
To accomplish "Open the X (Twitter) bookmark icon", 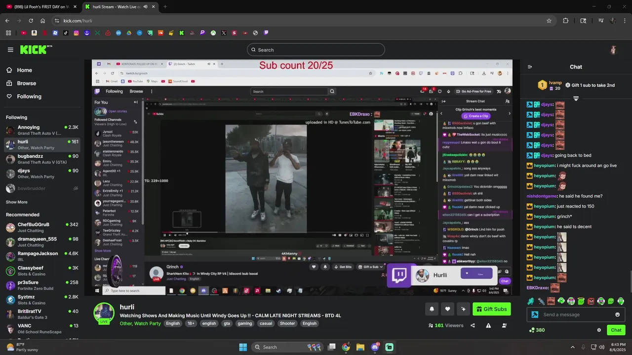I will click(224, 33).
